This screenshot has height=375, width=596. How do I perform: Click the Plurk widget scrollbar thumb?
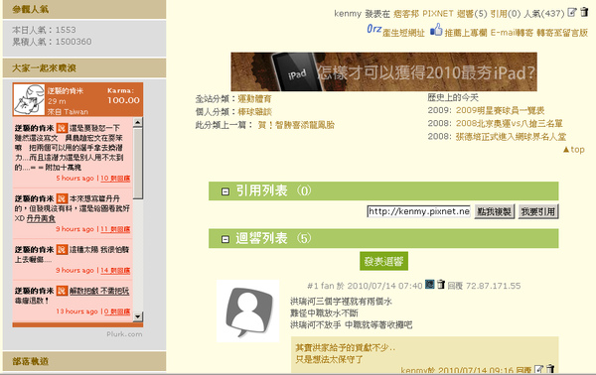pyautogui.click(x=138, y=164)
